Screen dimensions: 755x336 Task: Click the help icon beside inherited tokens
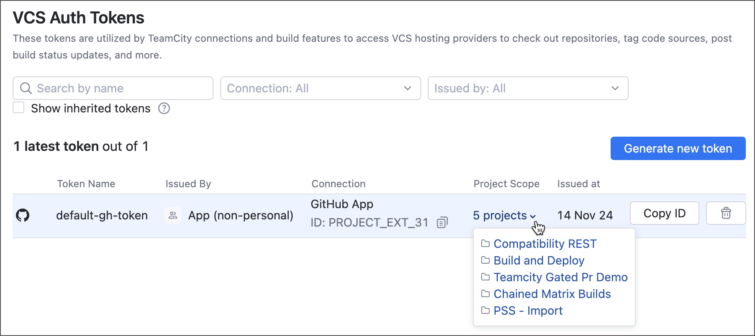click(164, 109)
